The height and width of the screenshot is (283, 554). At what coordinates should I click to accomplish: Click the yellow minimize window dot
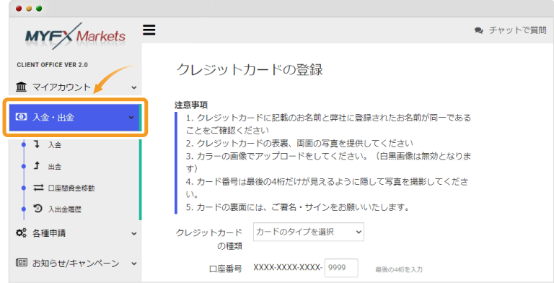pyautogui.click(x=29, y=9)
